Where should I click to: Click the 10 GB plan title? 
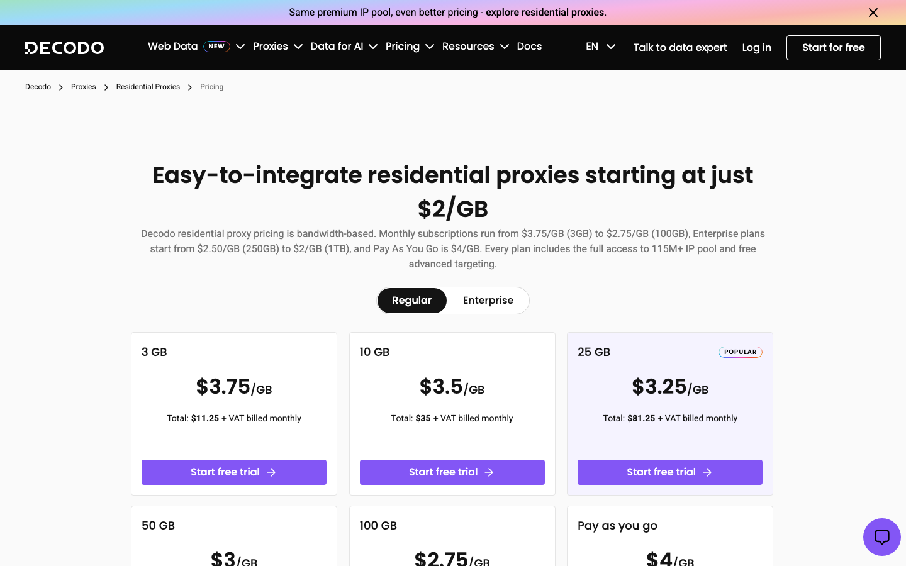(374, 352)
